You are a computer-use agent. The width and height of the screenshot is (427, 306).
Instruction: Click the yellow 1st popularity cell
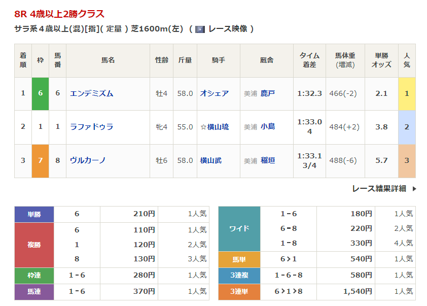407,93
